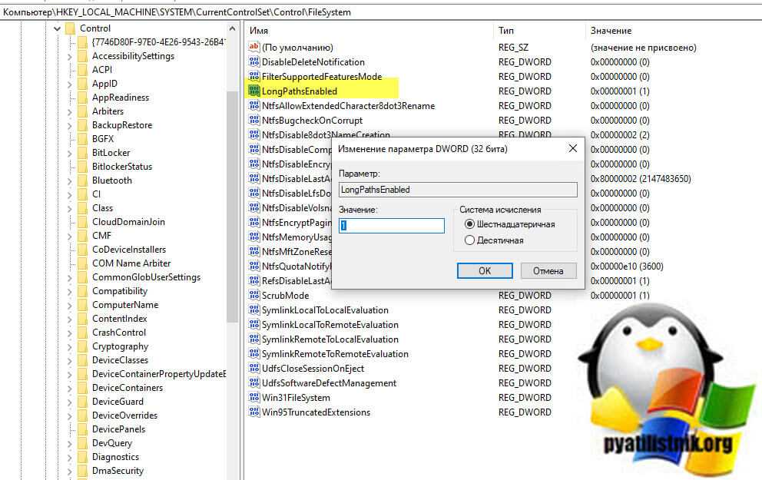762x480 pixels.
Task: Click the Значение input field
Action: click(392, 226)
